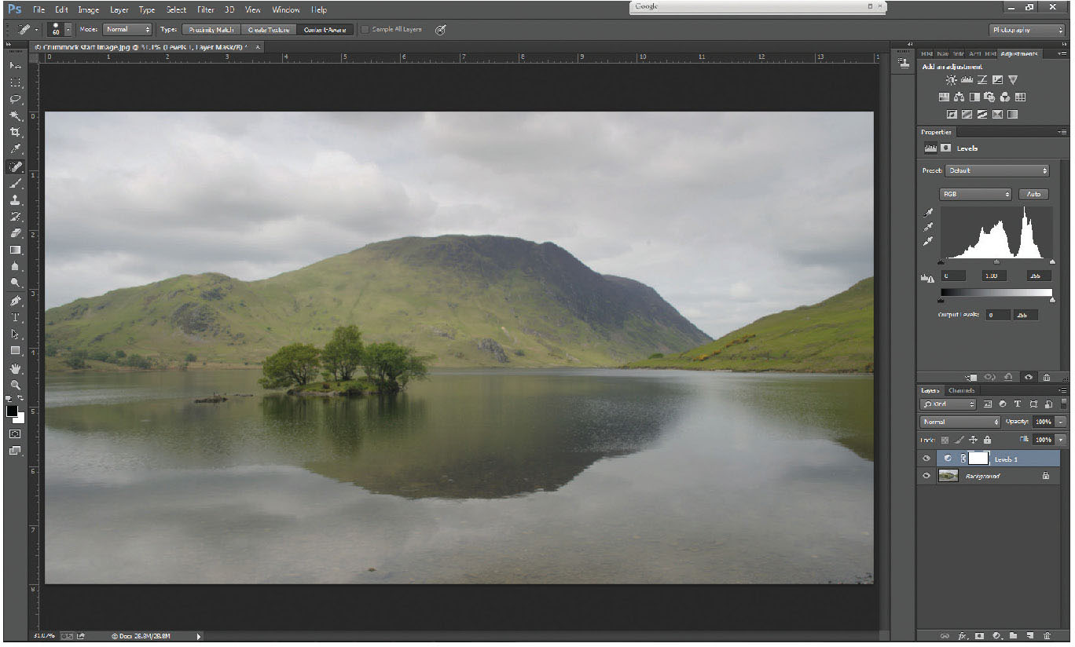This screenshot has width=1075, height=647.
Task: Open the File menu
Action: coord(39,9)
